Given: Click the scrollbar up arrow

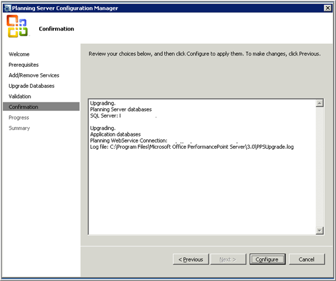Looking at the screenshot, I should pyautogui.click(x=320, y=103).
